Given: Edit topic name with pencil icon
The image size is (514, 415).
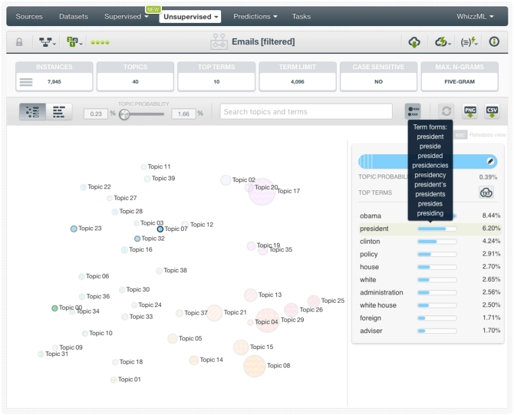Looking at the screenshot, I should (x=490, y=162).
